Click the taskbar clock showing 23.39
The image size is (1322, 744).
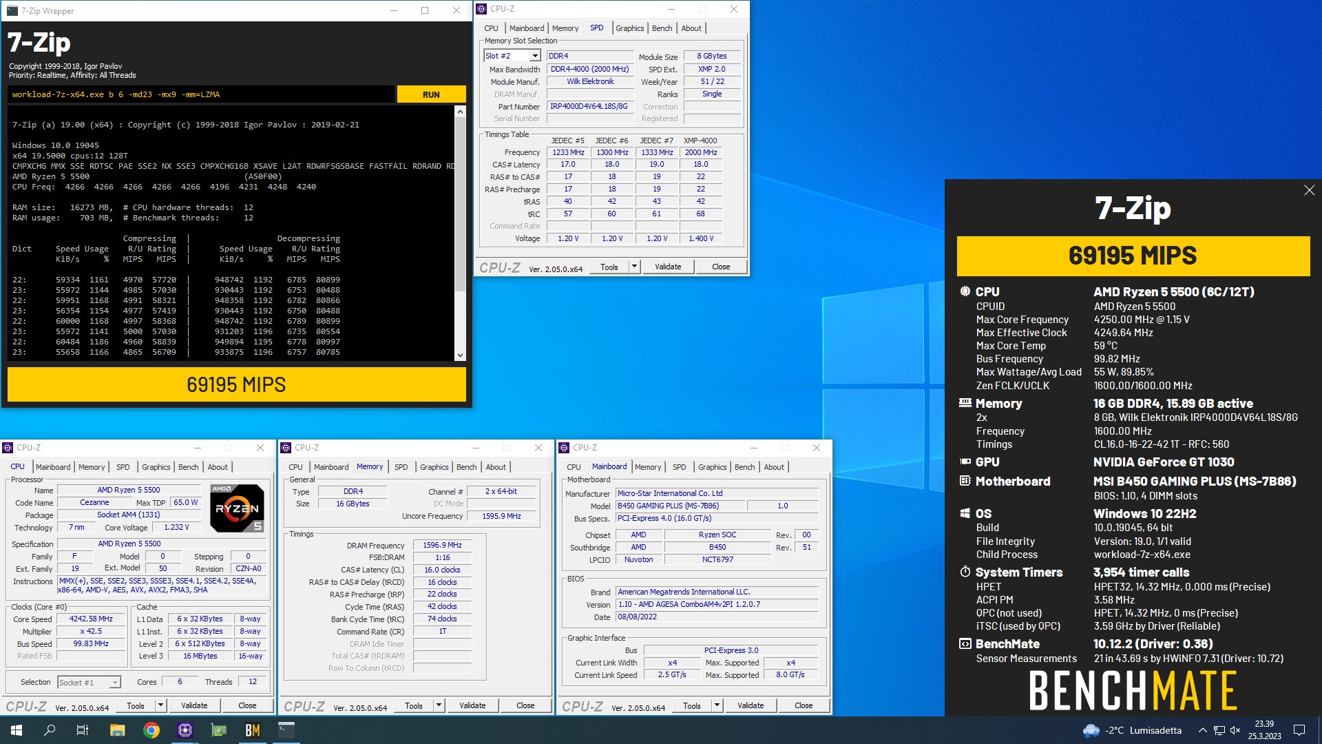pos(1264,730)
